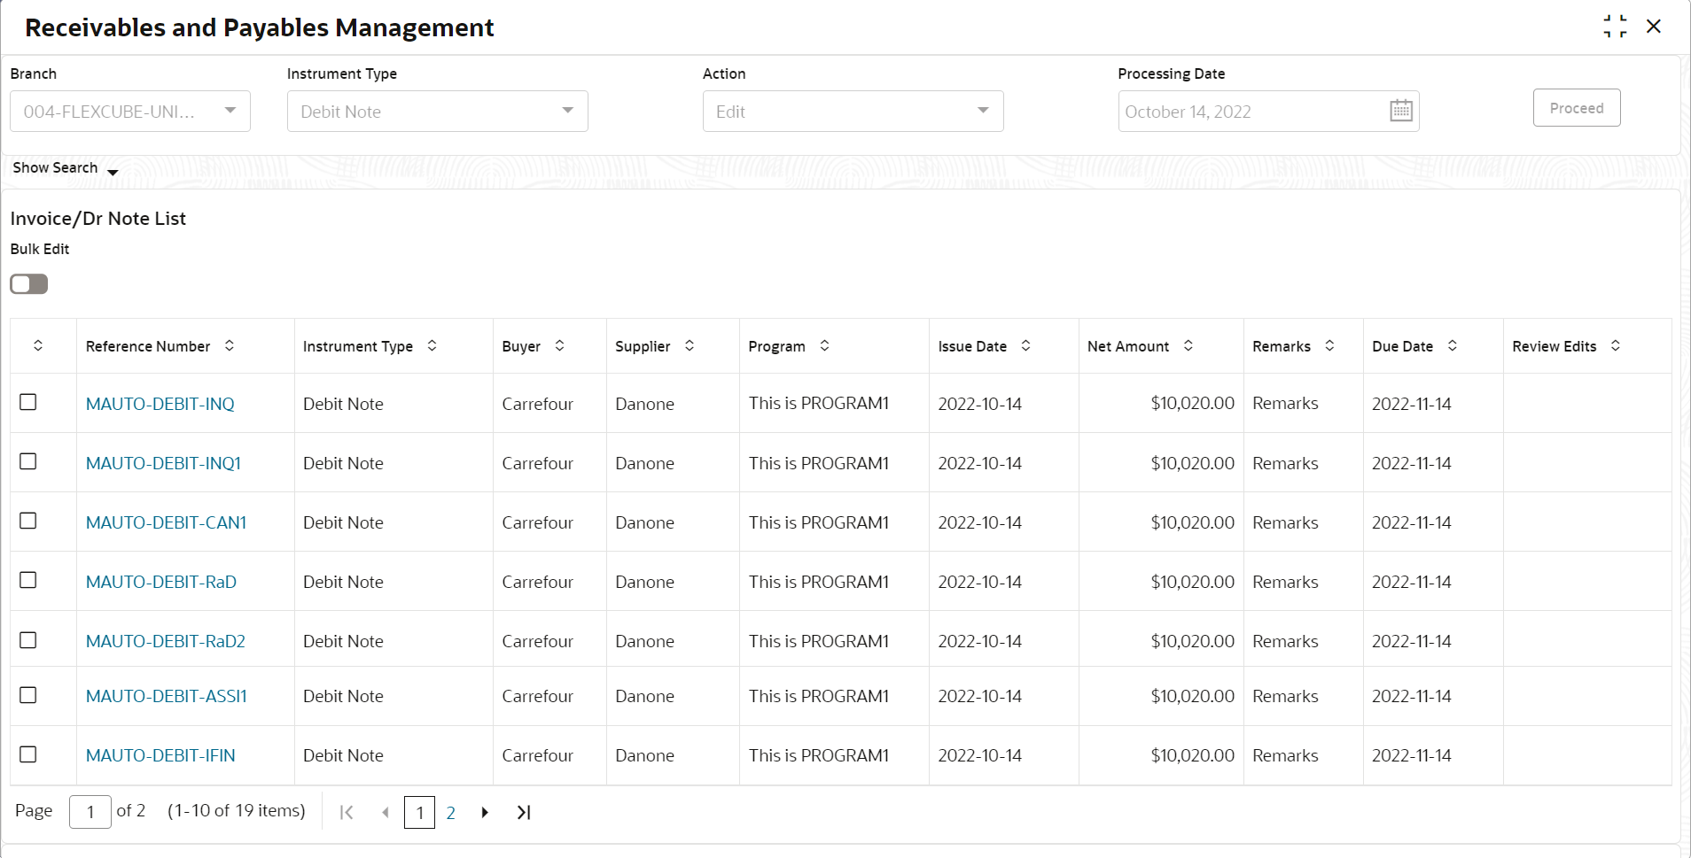Image resolution: width=1691 pixels, height=858 pixels.
Task: Click Issue Date of MAUTO-DEBIT-RaD row
Action: pos(980,582)
